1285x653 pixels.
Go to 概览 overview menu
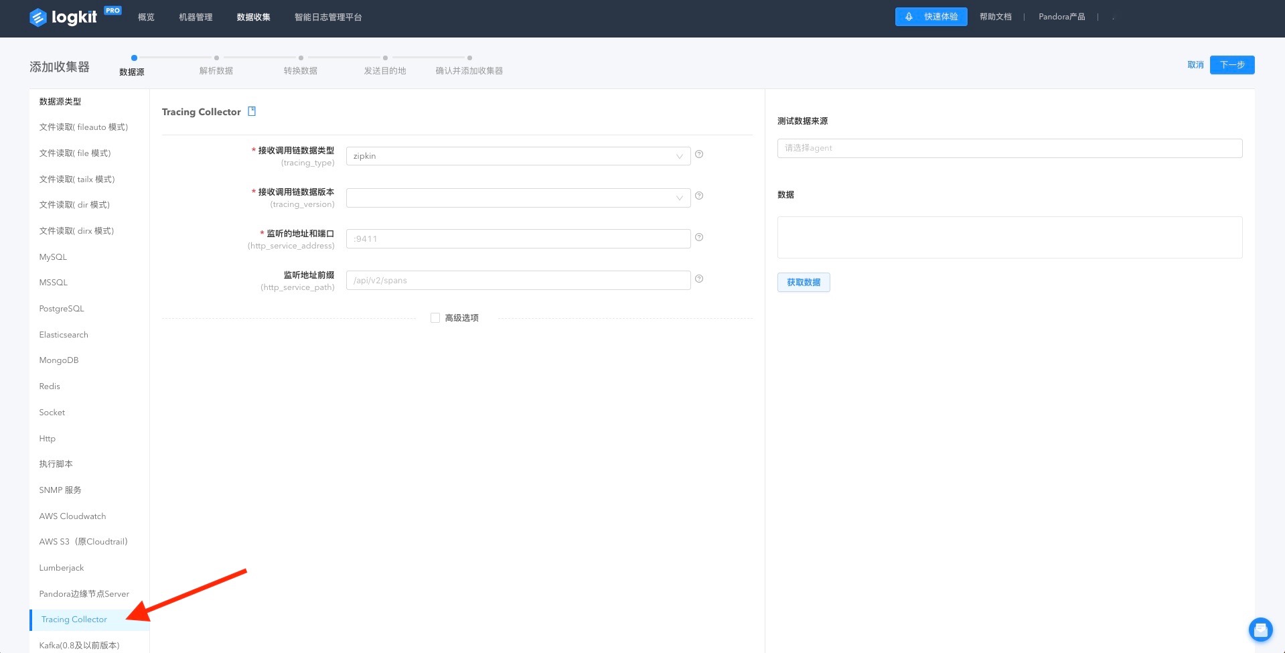pyautogui.click(x=146, y=17)
